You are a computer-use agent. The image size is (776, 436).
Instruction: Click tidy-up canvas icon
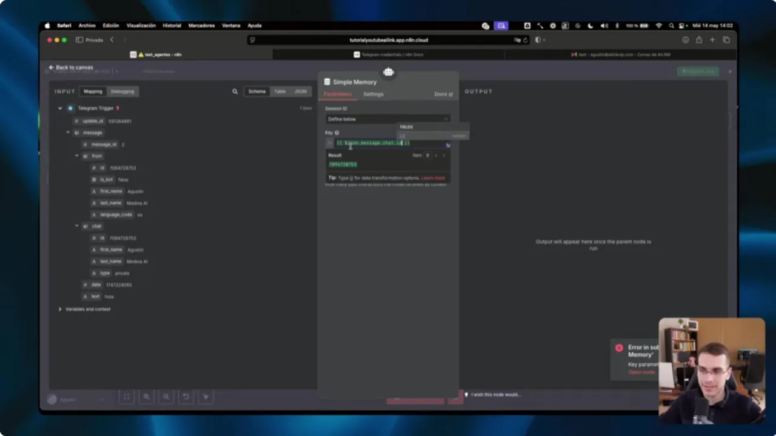click(206, 397)
